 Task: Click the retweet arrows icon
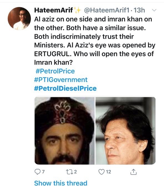[x=69, y=172]
